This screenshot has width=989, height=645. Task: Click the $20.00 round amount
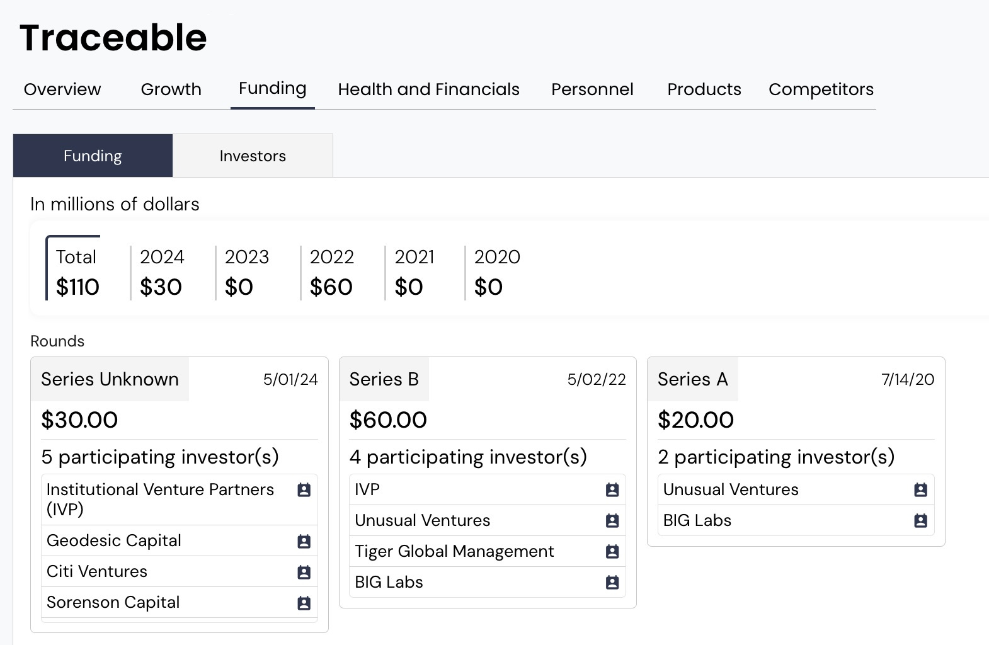[x=695, y=420]
